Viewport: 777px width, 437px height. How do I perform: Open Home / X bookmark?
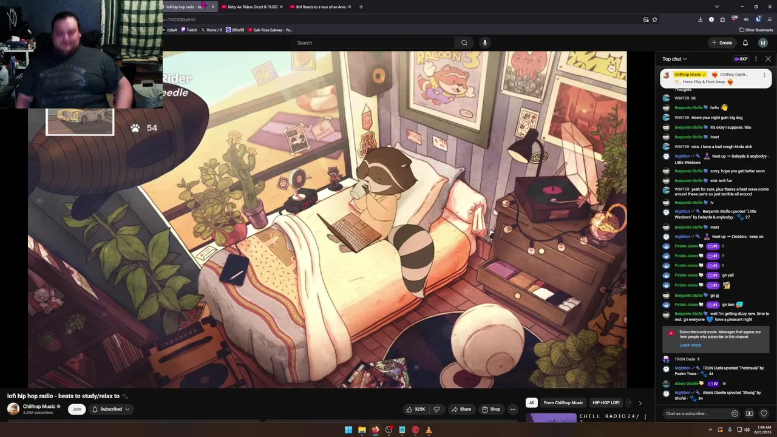click(x=212, y=30)
